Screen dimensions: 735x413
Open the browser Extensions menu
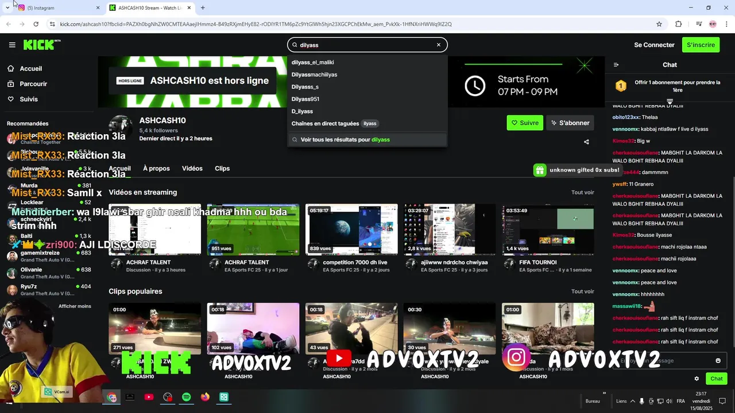678,24
